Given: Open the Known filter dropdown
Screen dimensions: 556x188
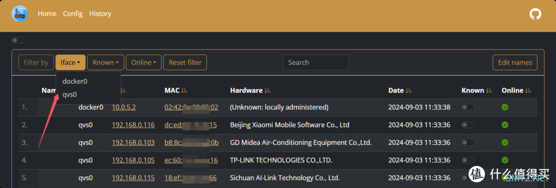Looking at the screenshot, I should click(106, 62).
